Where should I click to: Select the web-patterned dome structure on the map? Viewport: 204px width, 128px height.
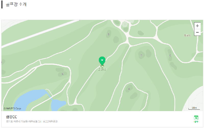125,24
